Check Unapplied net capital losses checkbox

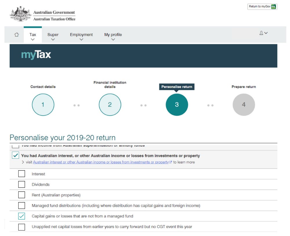[22, 227]
